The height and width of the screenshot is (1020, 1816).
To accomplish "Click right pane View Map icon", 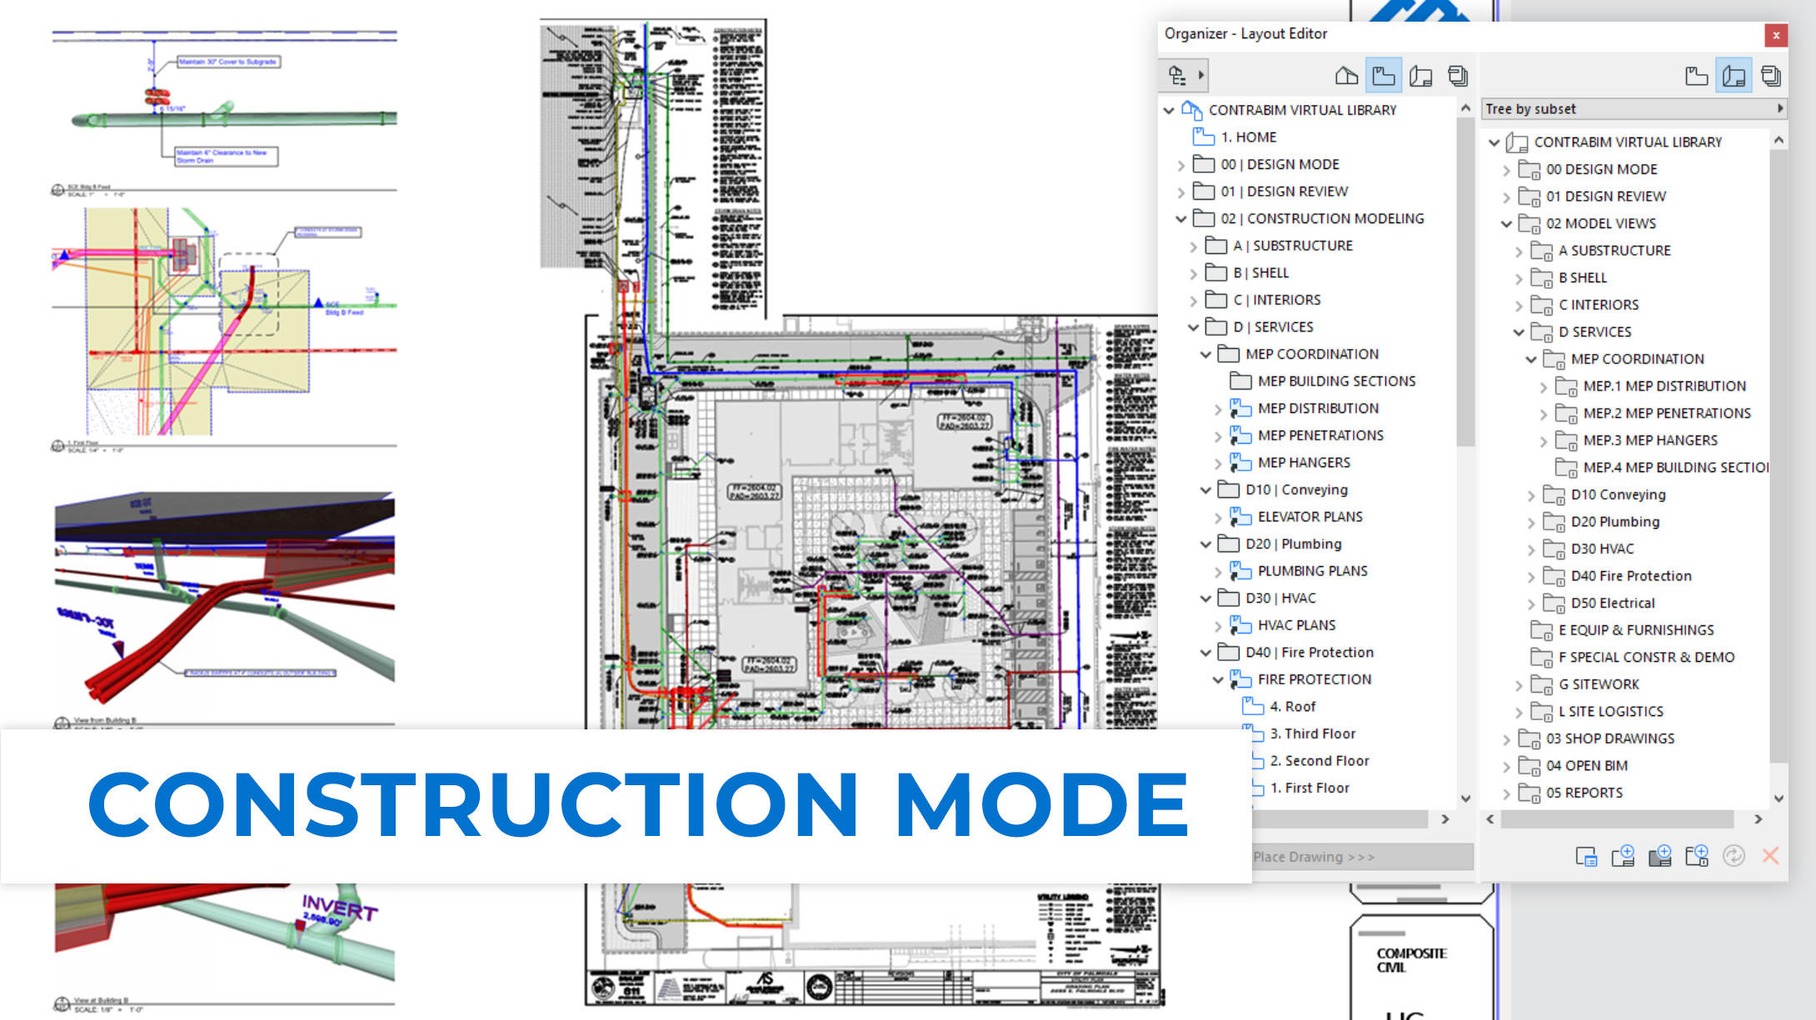I will coord(1696,77).
